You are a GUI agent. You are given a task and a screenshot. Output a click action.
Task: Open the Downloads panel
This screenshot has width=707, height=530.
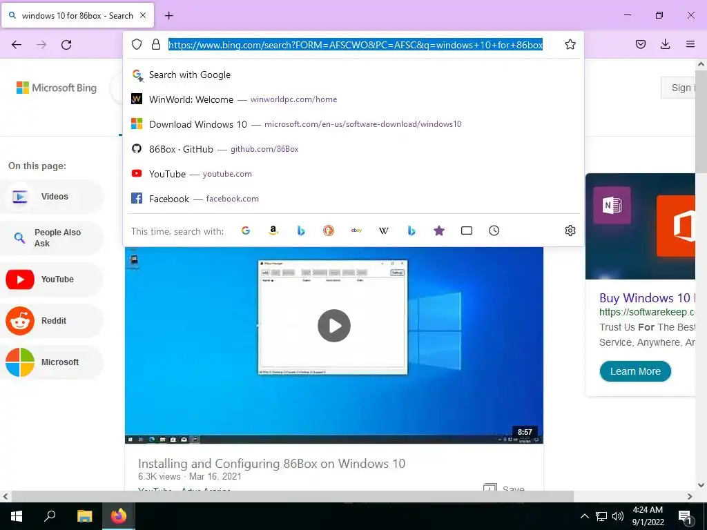[x=665, y=44]
